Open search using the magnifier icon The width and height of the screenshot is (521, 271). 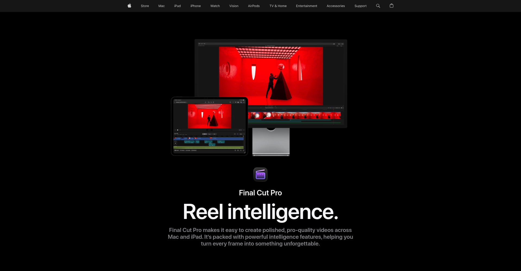point(378,6)
